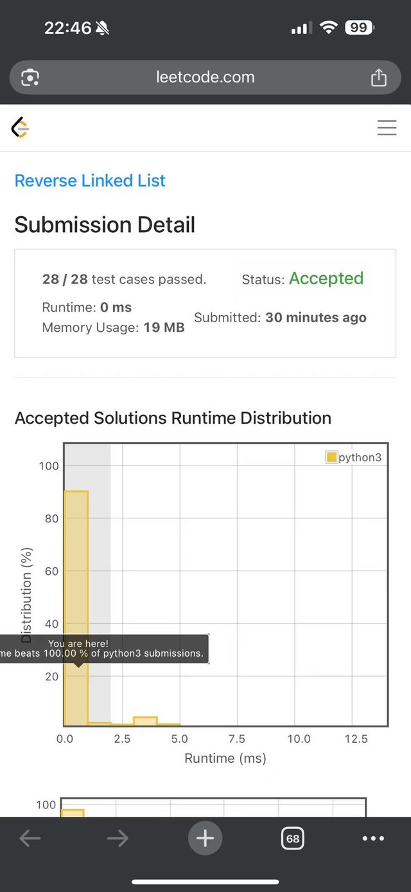
Task: Open the Reverse Linked List problem link
Action: 90,181
